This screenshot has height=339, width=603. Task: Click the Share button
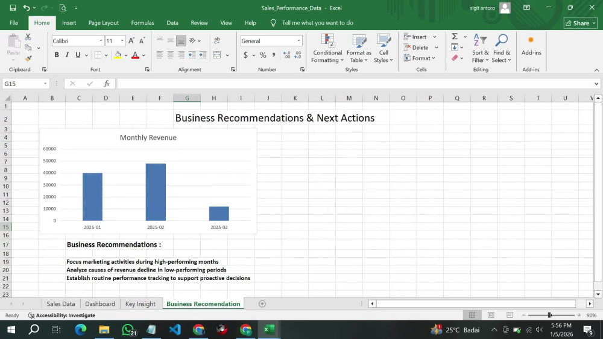pyautogui.click(x=581, y=23)
